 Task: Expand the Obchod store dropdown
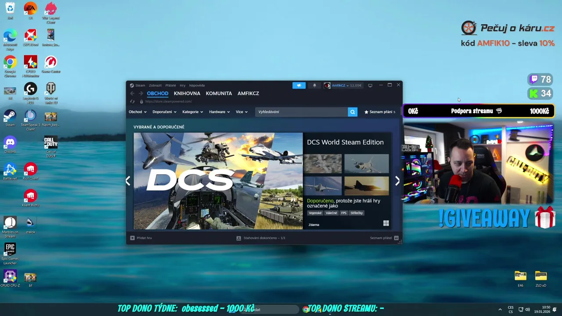coord(137,112)
